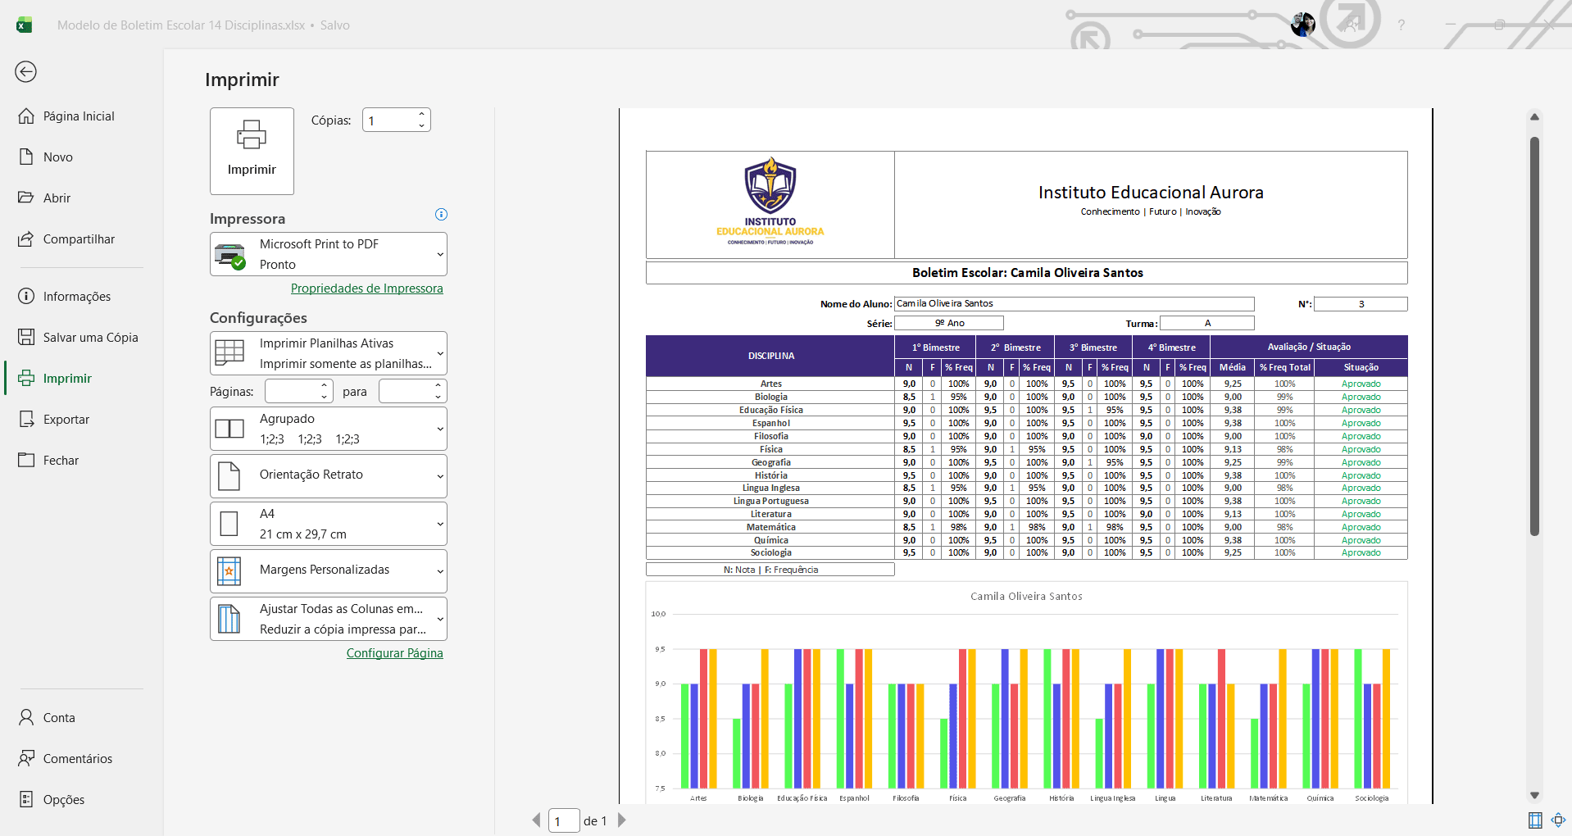The image size is (1572, 836).
Task: Click the Abrir folder icon
Action: pyautogui.click(x=26, y=198)
